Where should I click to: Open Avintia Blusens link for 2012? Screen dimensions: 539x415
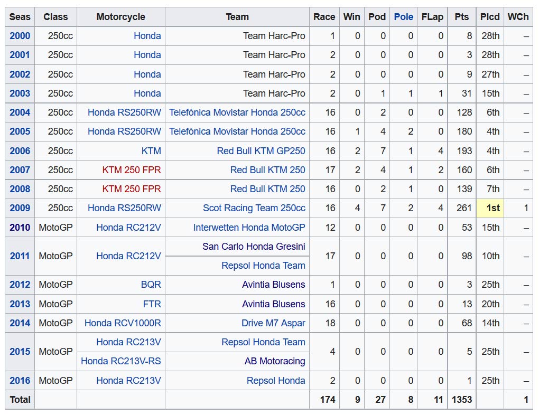[274, 285]
